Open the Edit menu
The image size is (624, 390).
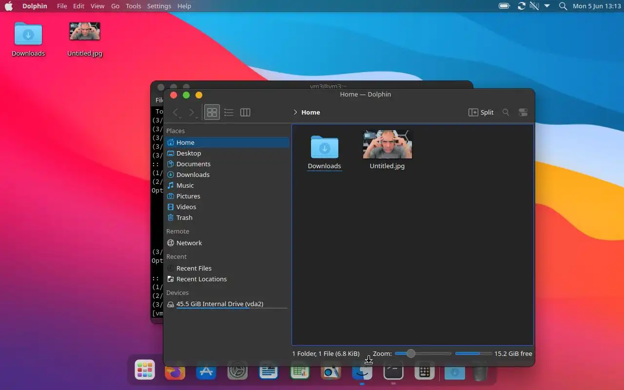pyautogui.click(x=78, y=6)
